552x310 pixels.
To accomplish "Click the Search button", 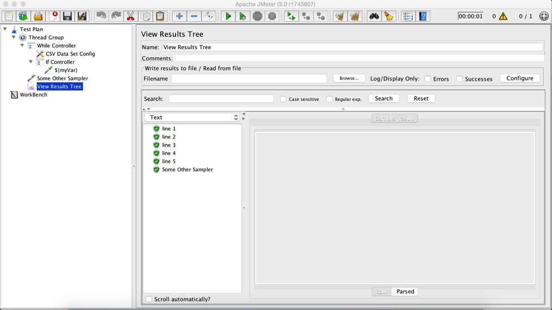I will (384, 98).
